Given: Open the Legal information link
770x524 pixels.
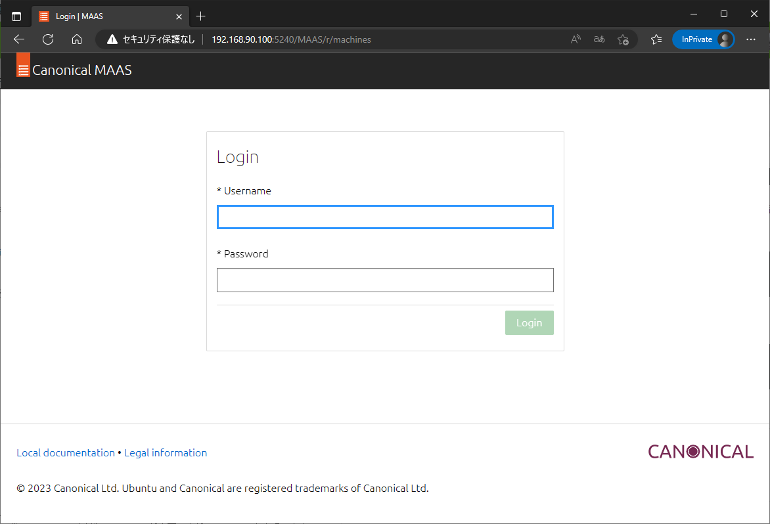Looking at the screenshot, I should tap(166, 452).
